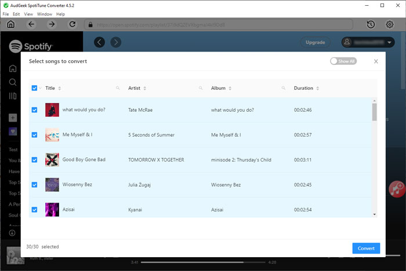406x271 pixels.
Task: Sort by Artist using its sort arrows
Action: (145, 88)
